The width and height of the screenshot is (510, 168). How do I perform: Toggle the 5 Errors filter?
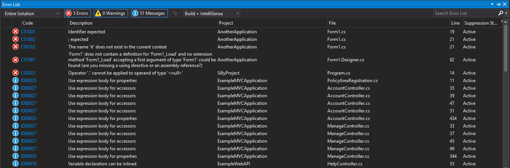[x=77, y=13]
